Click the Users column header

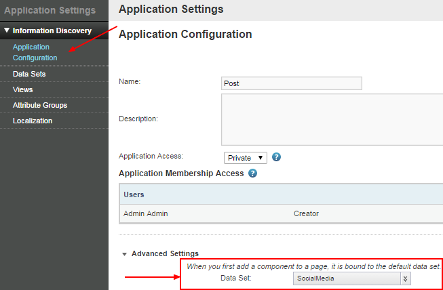pos(134,194)
